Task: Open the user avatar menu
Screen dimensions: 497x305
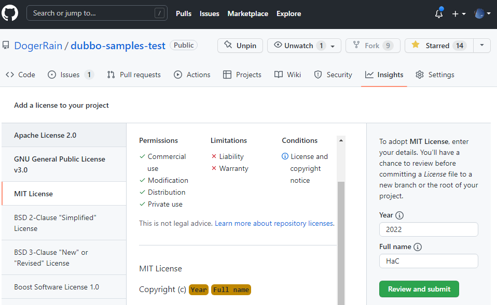Action: point(482,14)
